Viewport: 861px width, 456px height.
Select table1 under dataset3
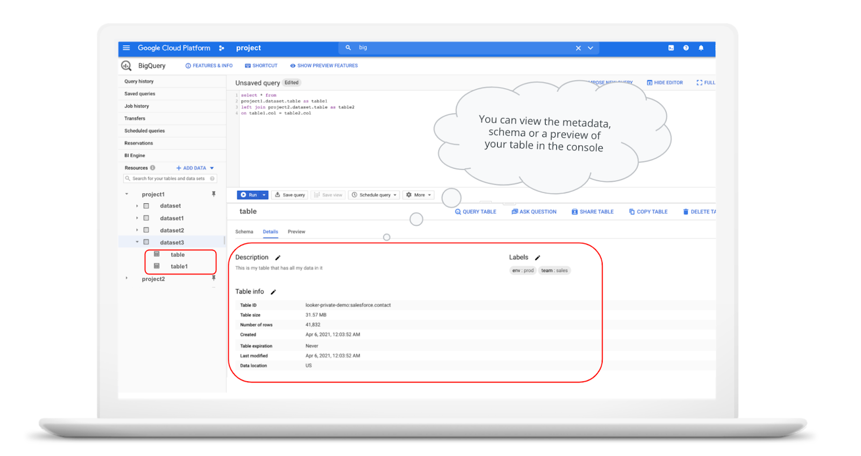point(179,267)
